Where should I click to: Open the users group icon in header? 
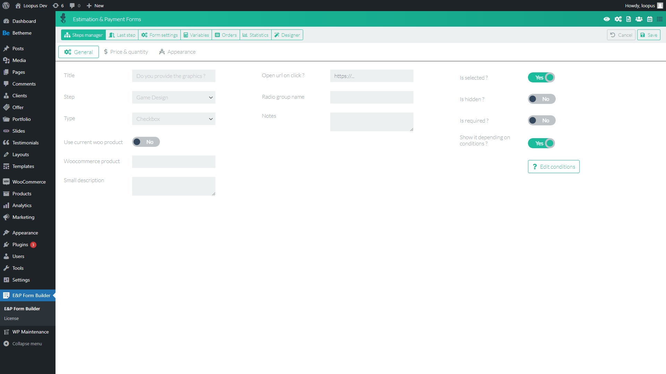click(639, 19)
